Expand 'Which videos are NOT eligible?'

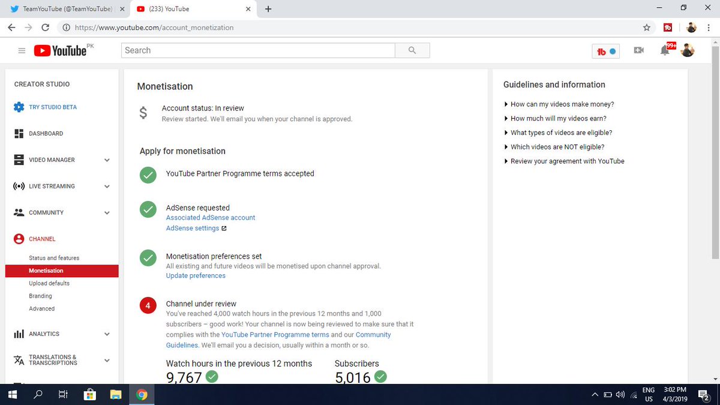pyautogui.click(x=554, y=147)
